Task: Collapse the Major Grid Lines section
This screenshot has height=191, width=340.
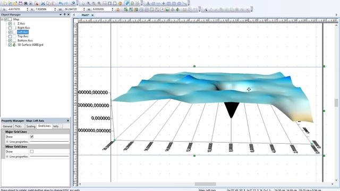Action: (x=3, y=132)
